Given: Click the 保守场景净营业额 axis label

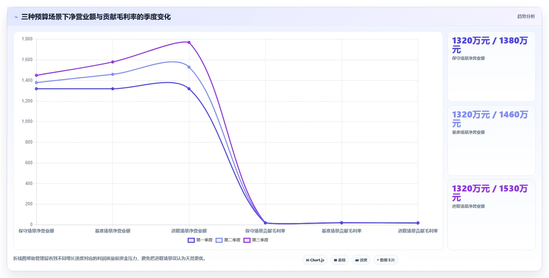Looking at the screenshot, I should click(x=36, y=231).
